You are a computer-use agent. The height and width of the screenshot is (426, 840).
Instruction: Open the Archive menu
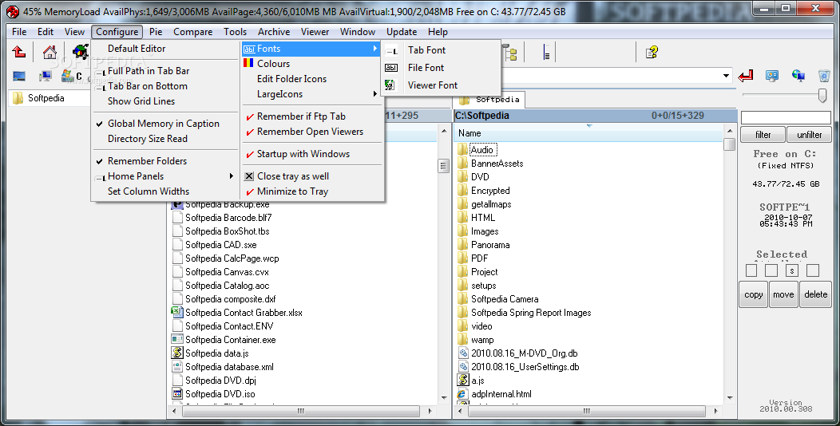(274, 32)
